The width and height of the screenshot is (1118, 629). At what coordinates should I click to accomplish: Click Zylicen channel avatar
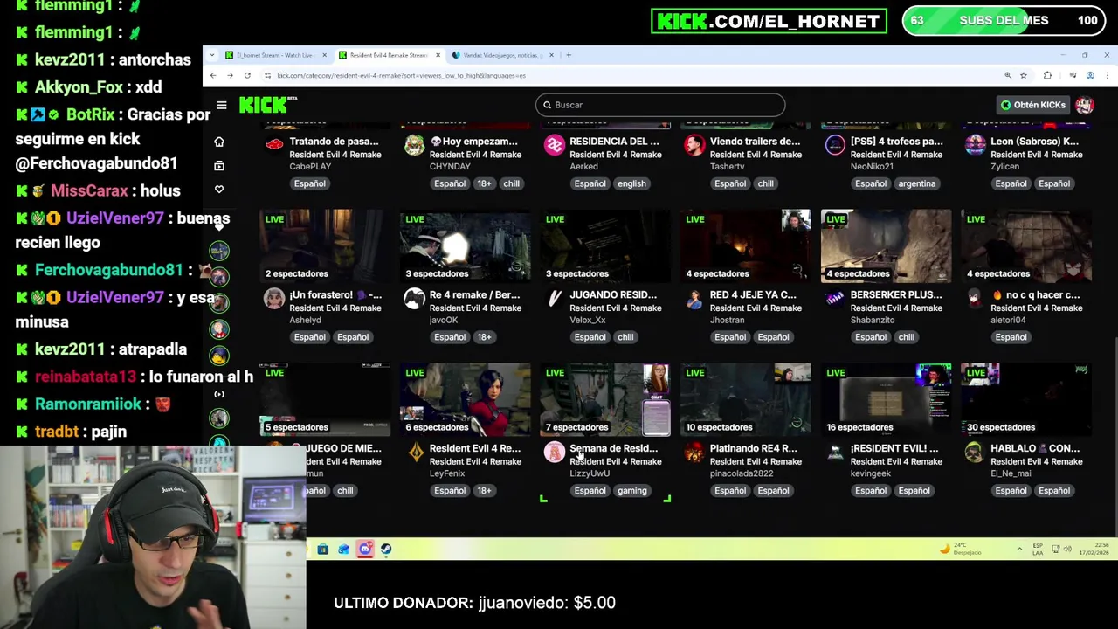(x=975, y=145)
